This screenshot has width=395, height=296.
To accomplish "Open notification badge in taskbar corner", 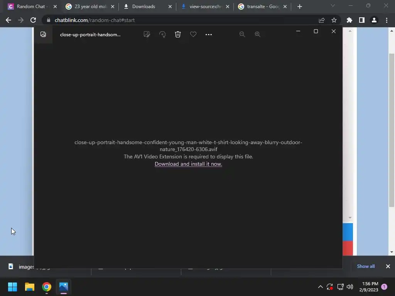I will pos(384,287).
